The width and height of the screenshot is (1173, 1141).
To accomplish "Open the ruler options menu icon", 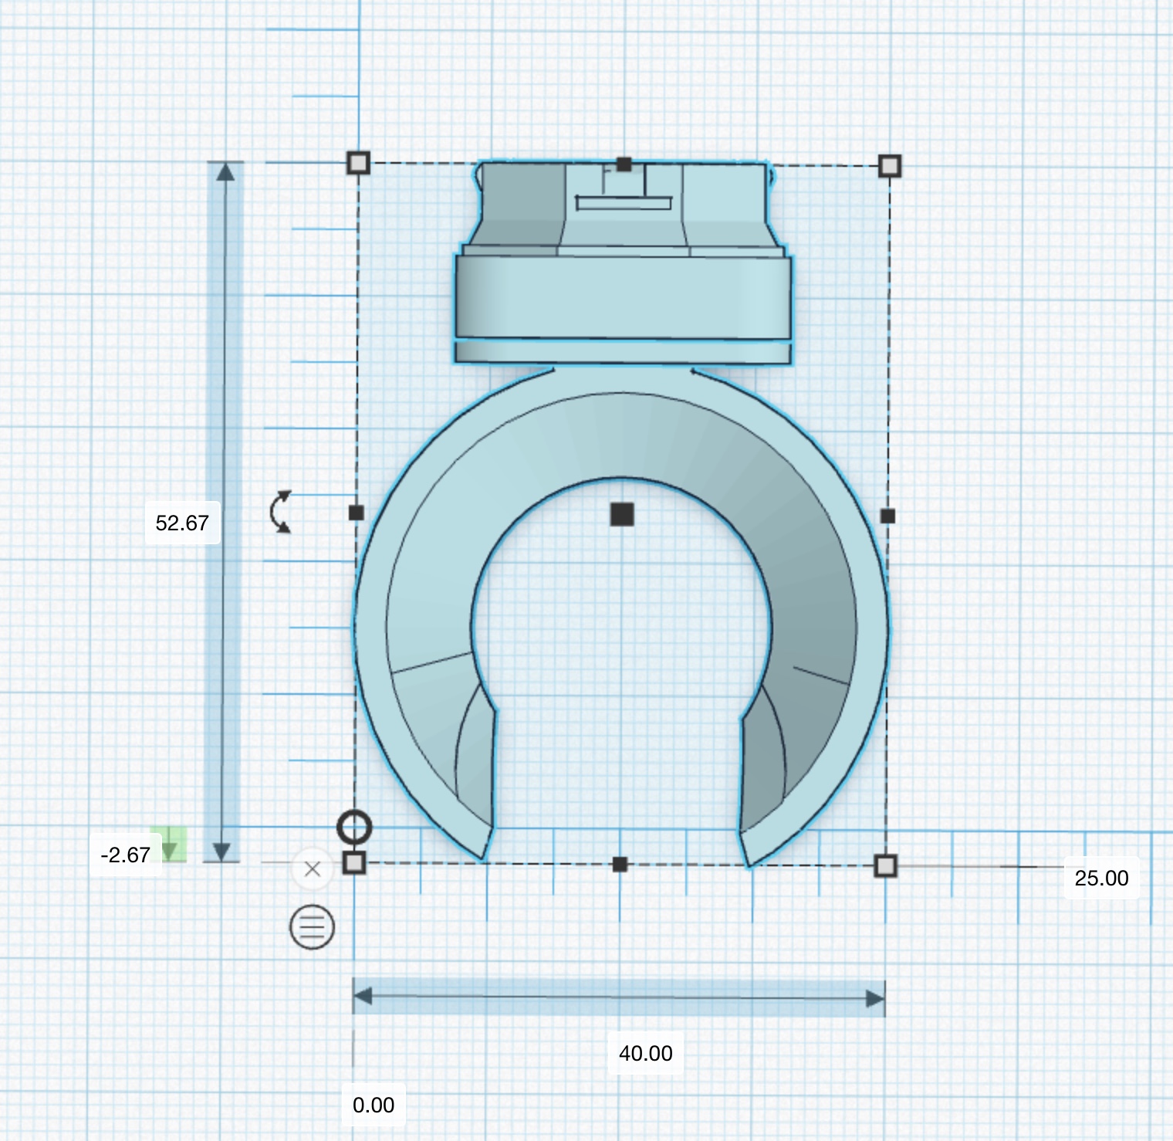I will (313, 926).
